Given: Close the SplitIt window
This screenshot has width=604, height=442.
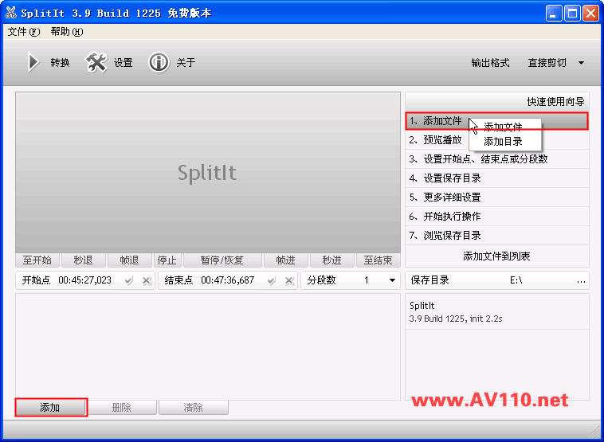Looking at the screenshot, I should 590,14.
